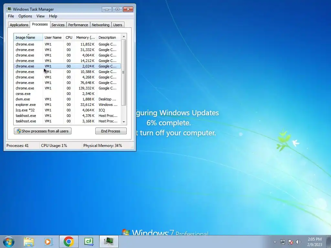Select the dwm.exe process row

pos(67,99)
